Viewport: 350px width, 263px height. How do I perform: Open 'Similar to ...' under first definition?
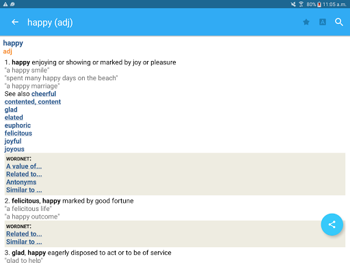[x=24, y=190]
